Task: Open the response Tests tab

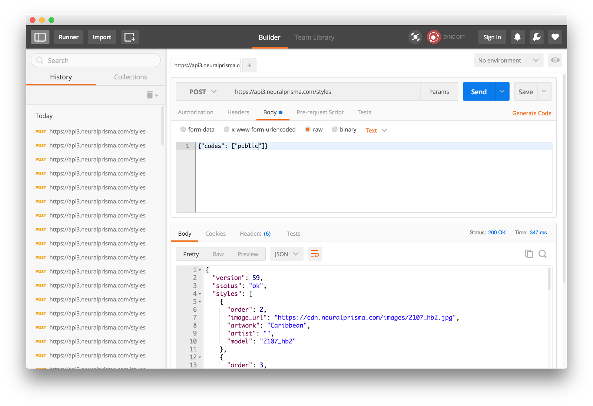Action: (x=293, y=233)
